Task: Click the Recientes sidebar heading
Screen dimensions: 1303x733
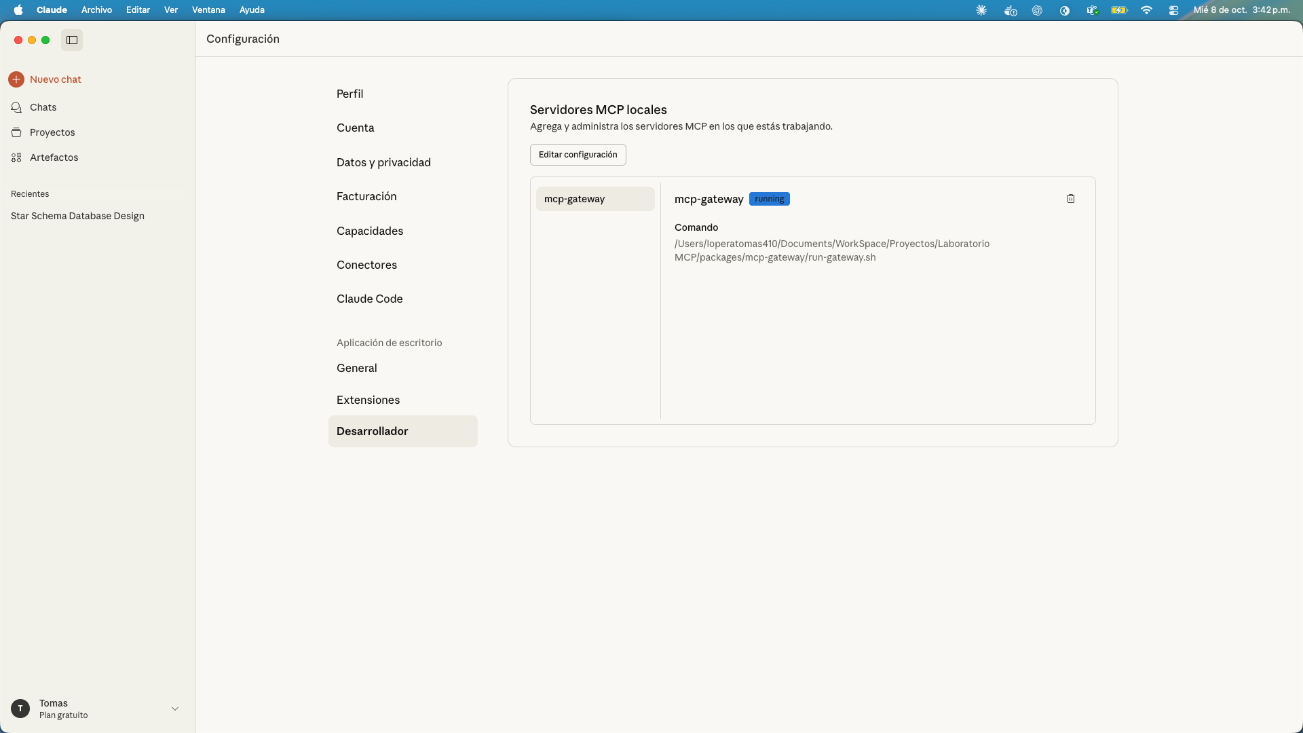Action: (30, 194)
